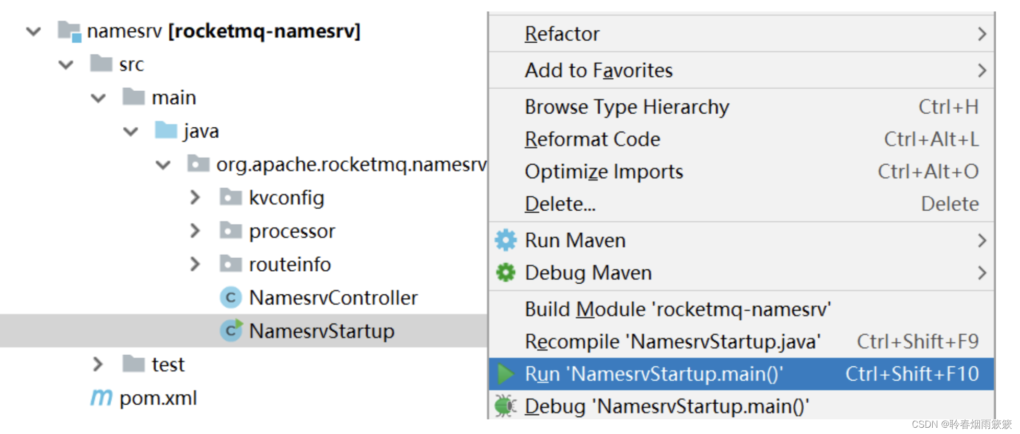Select Optimize Imports menu entry
Viewport: 1020px width, 434px height.
point(741,172)
